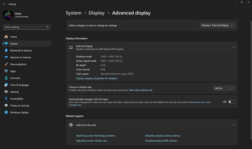Image resolution: width=252 pixels, height=149 pixels.
Task: Click the Time & language globe icon
Action: pos(6,85)
